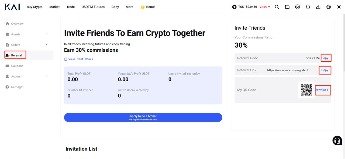Image resolution: width=345 pixels, height=159 pixels.
Task: Open the customer support headset icon
Action: pos(337,140)
